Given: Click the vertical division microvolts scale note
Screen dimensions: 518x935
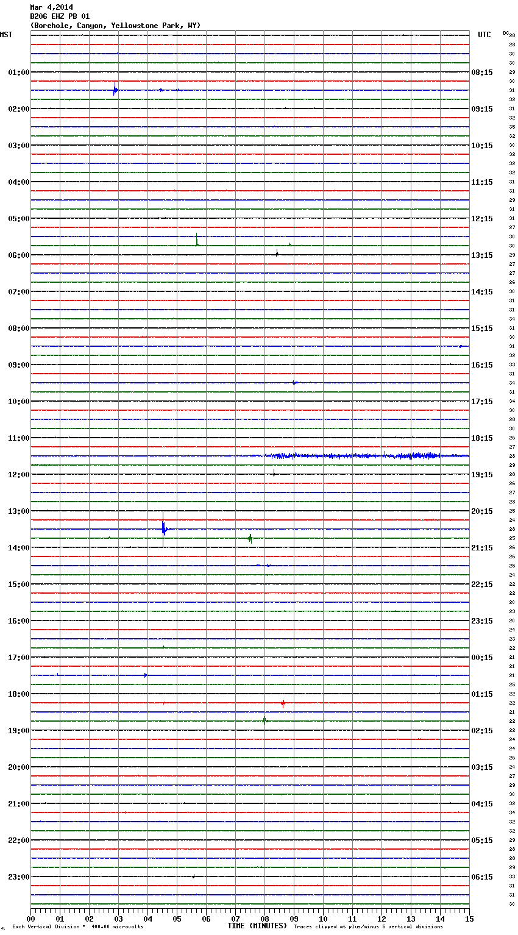Looking at the screenshot, I should pyautogui.click(x=77, y=927).
